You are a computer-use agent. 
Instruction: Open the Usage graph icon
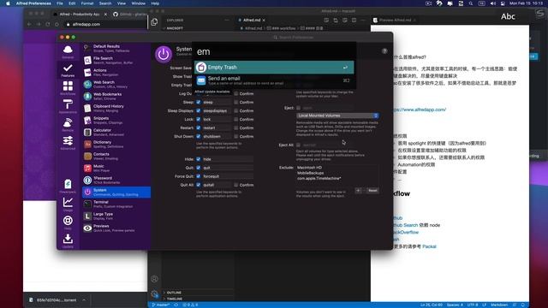68,204
